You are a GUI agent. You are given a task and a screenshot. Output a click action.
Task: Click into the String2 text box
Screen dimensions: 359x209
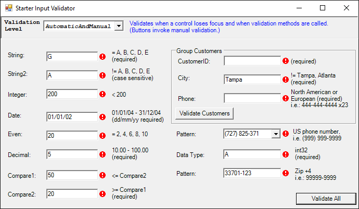pyautogui.click(x=72, y=75)
